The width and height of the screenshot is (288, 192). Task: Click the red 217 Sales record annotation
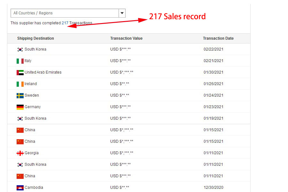pyautogui.click(x=177, y=17)
